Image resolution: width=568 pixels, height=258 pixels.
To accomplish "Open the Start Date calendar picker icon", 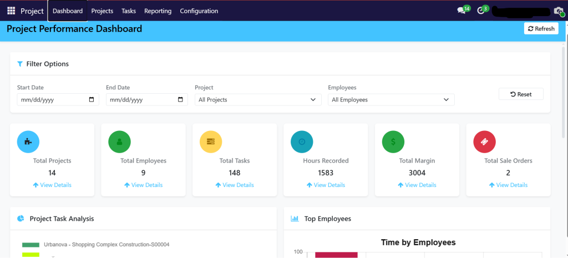I will (x=92, y=100).
